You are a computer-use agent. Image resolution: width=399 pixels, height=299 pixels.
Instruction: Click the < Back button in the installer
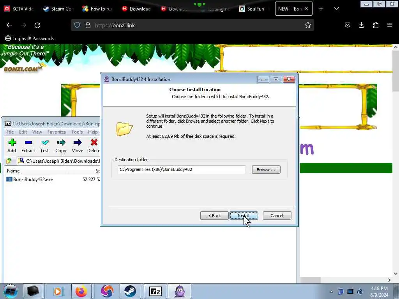pyautogui.click(x=214, y=216)
